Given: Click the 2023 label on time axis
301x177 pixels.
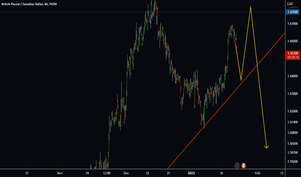Looking at the screenshot, I should tap(191, 173).
